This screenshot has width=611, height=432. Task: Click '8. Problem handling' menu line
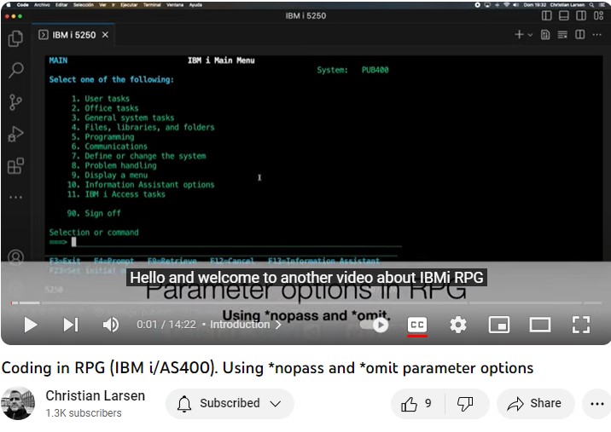pos(113,165)
